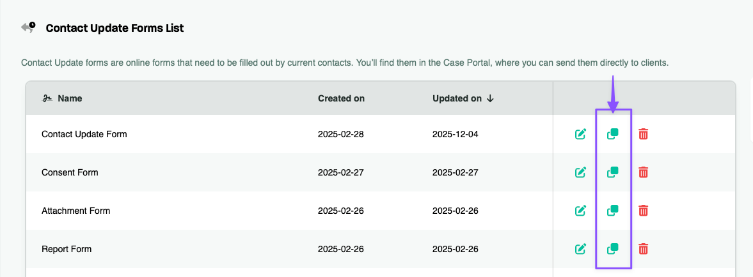Edit the Contact Update Form
Image resolution: width=753 pixels, height=277 pixels.
tap(581, 134)
